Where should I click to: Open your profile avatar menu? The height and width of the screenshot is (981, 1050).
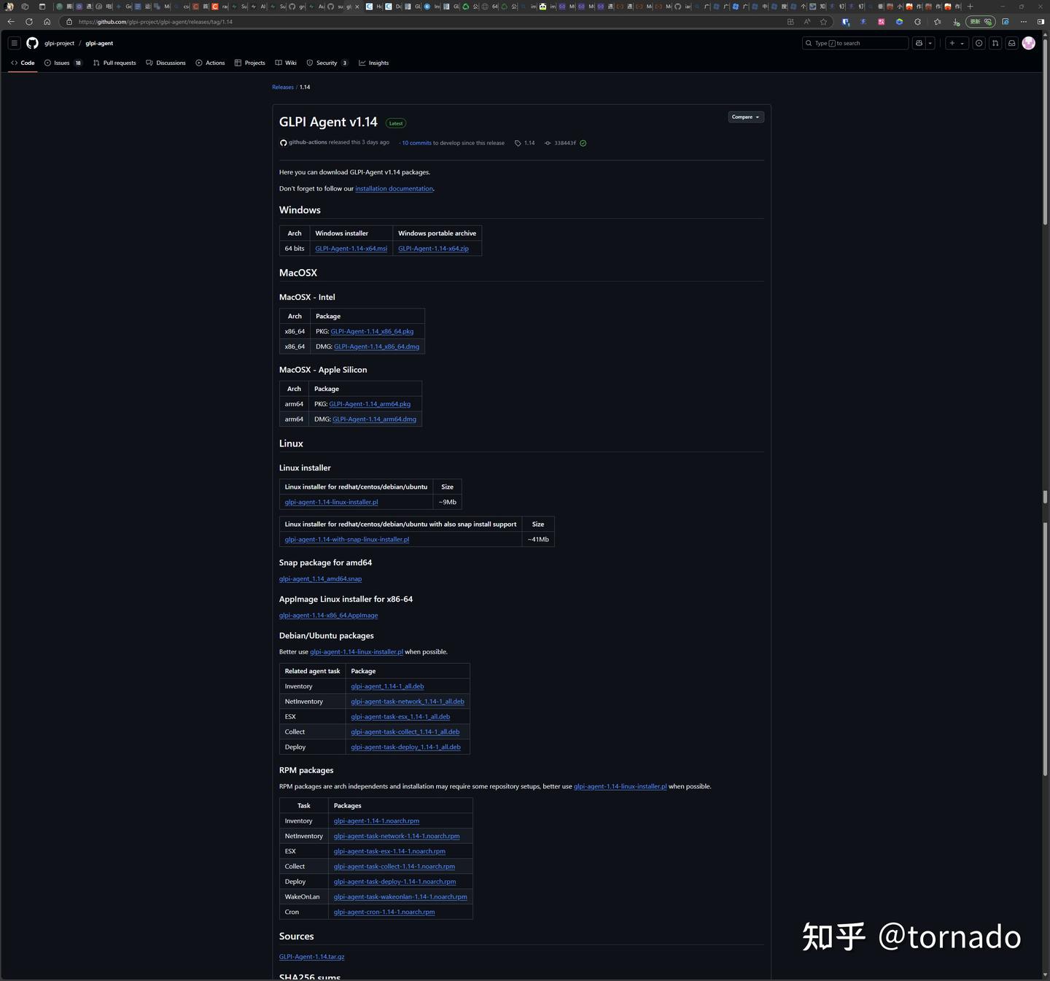click(x=1028, y=43)
